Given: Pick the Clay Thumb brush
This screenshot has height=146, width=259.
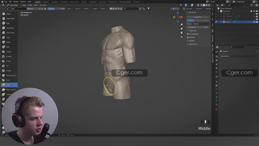Looking at the screenshot, I should click(x=9, y=33).
